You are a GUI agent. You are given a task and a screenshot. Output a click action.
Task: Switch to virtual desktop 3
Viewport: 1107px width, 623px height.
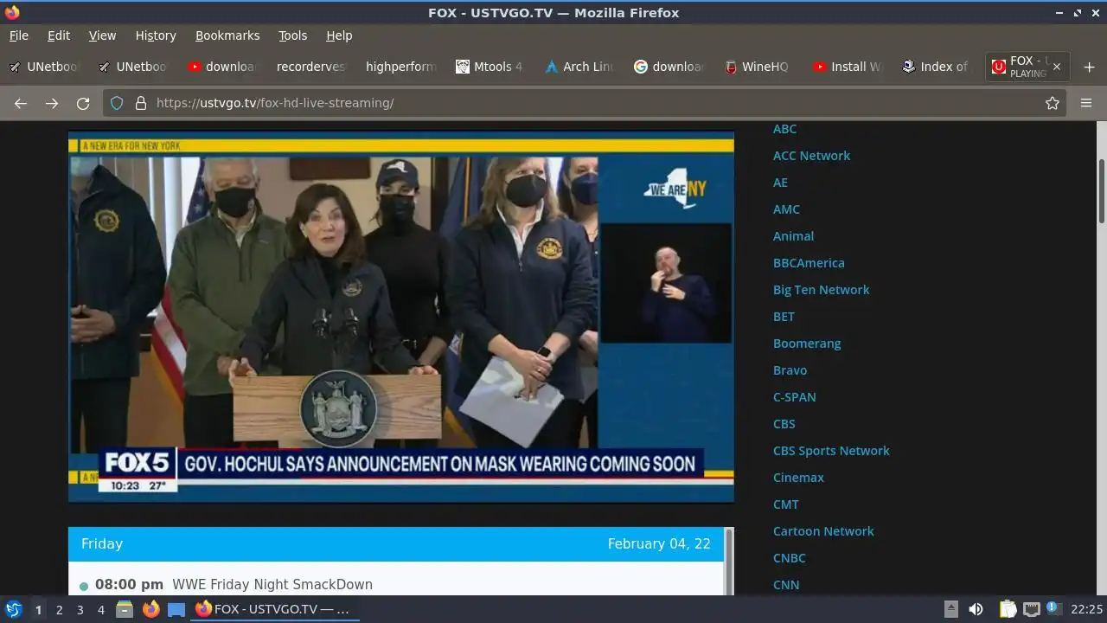(x=80, y=610)
